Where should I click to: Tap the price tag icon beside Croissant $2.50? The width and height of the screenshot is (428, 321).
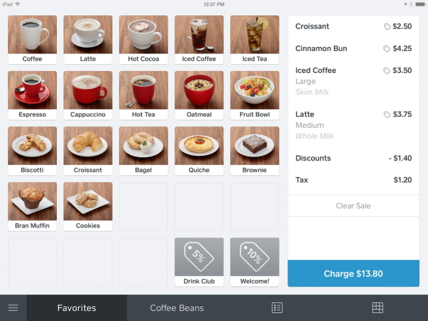click(x=387, y=27)
